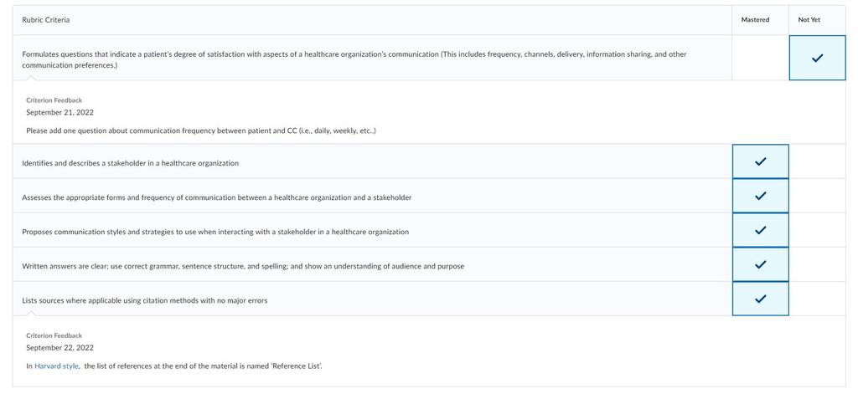Click the Mastered column header

(x=755, y=20)
